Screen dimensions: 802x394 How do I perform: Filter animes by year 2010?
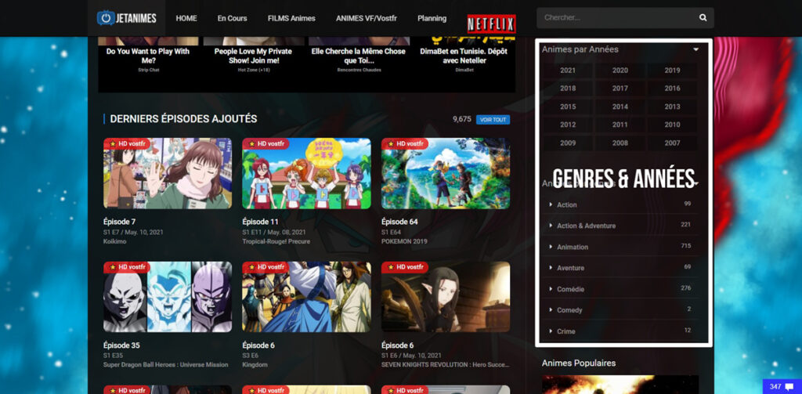click(673, 125)
